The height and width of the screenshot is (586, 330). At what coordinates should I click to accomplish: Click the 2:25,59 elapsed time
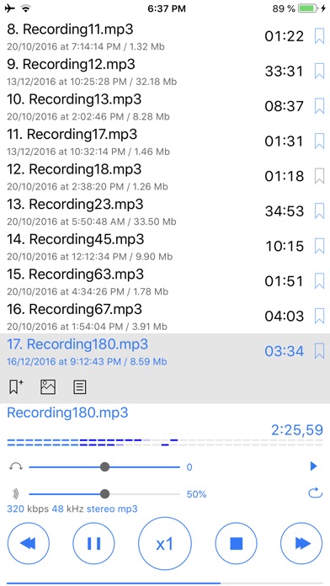(x=297, y=430)
